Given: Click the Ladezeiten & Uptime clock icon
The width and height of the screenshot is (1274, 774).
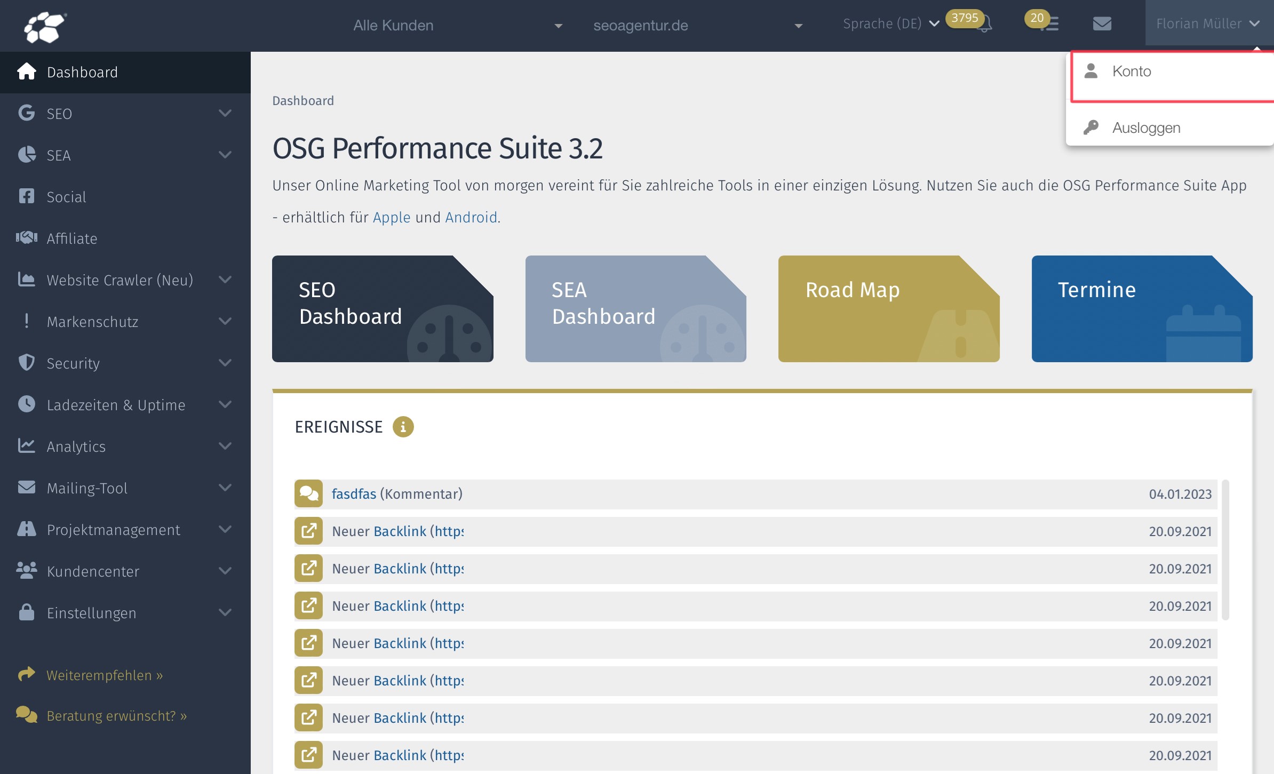Looking at the screenshot, I should point(26,404).
